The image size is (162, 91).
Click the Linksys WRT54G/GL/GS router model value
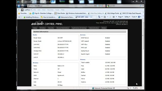[x=65, y=41]
